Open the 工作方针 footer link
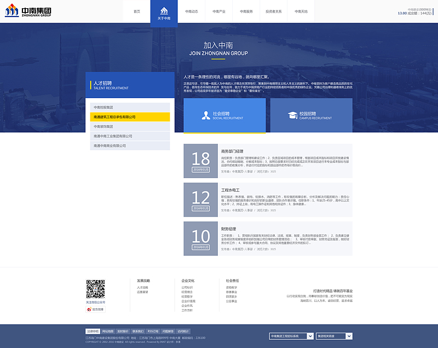 187,310
